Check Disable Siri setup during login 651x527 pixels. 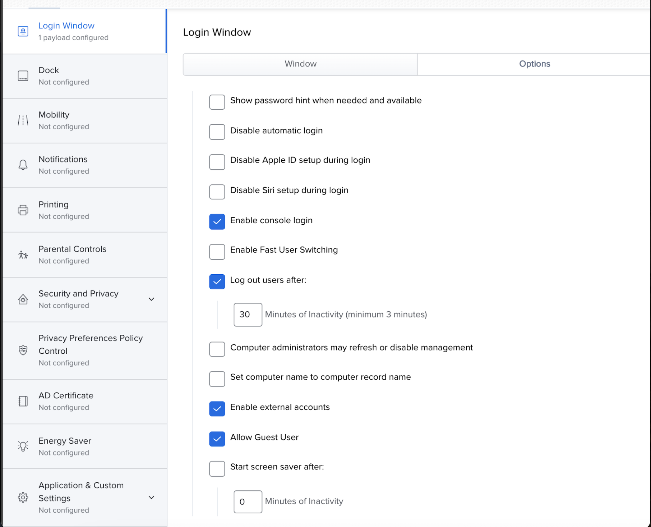pos(217,192)
